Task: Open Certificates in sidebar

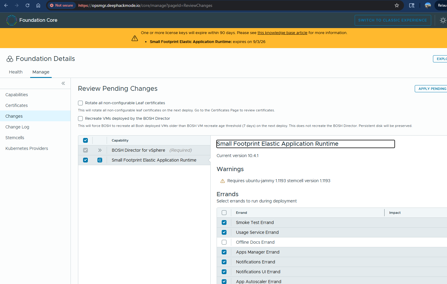Action: point(35,105)
